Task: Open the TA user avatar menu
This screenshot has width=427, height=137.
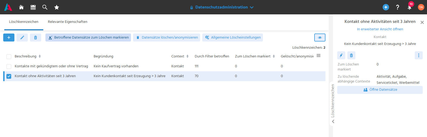Action: 421,7
